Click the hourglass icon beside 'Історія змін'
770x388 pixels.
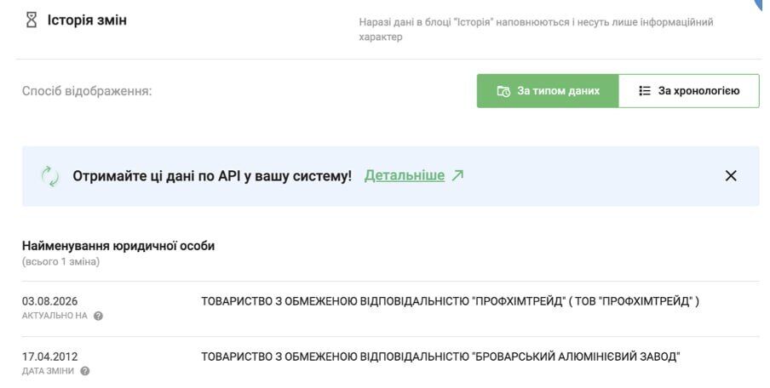tap(32, 20)
